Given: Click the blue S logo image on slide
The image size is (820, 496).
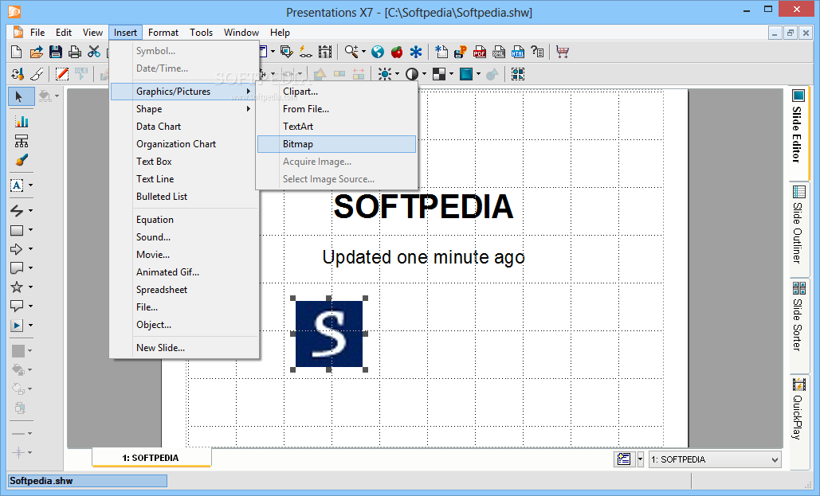Looking at the screenshot, I should pyautogui.click(x=329, y=334).
